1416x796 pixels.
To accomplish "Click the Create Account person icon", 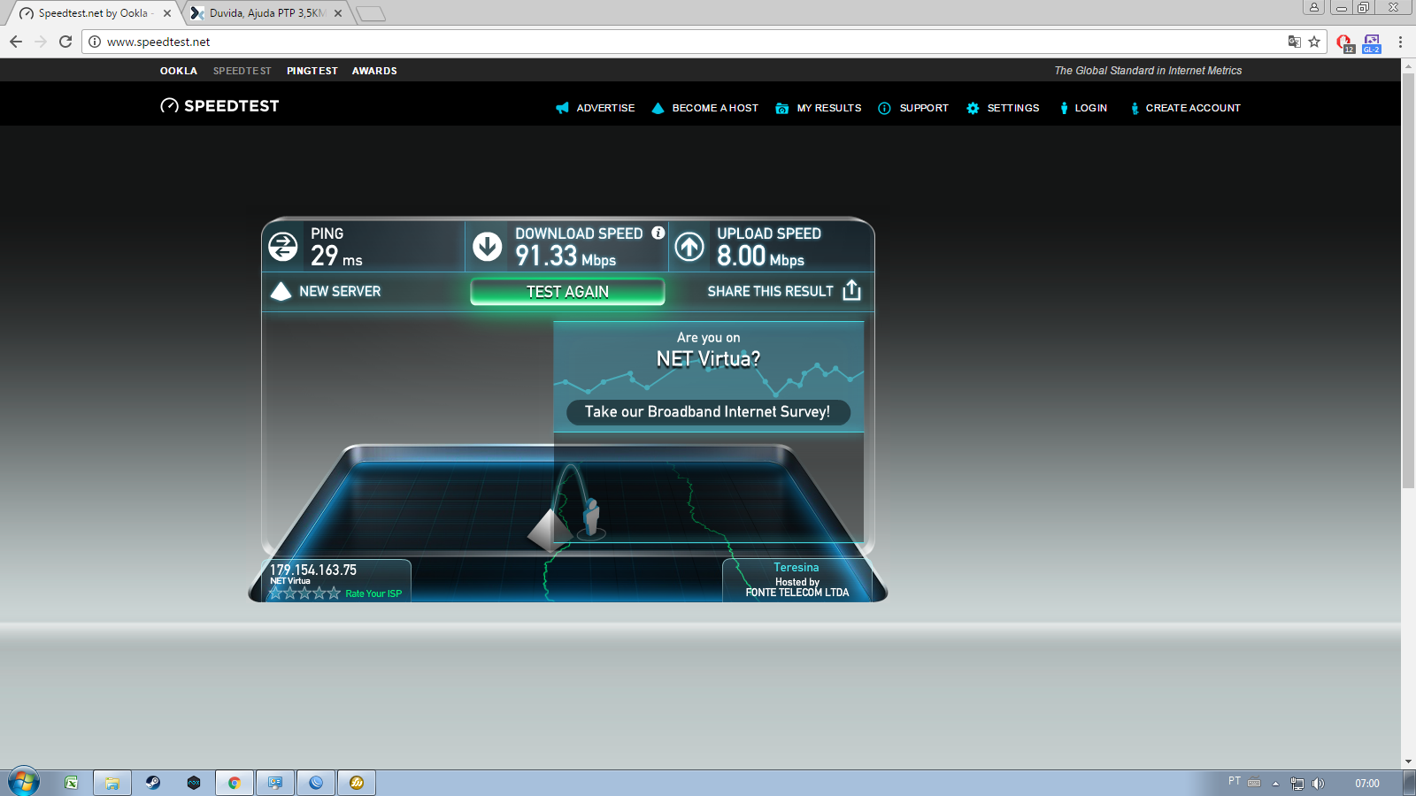I will [x=1135, y=108].
